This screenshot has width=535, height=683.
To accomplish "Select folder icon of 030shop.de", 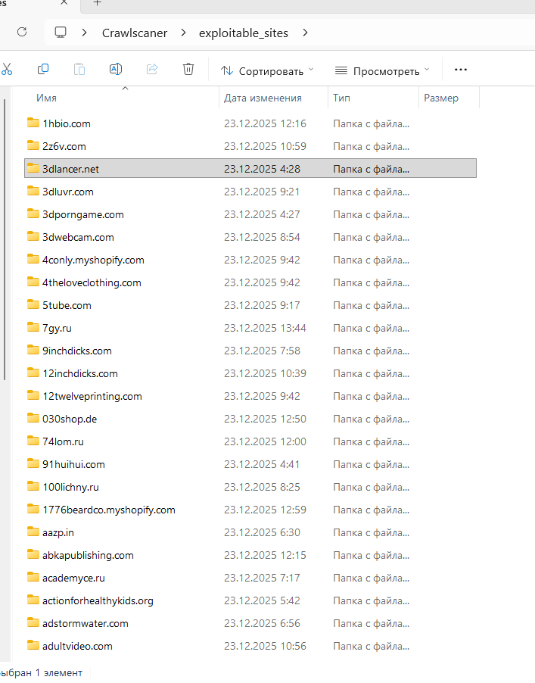I will pos(33,418).
